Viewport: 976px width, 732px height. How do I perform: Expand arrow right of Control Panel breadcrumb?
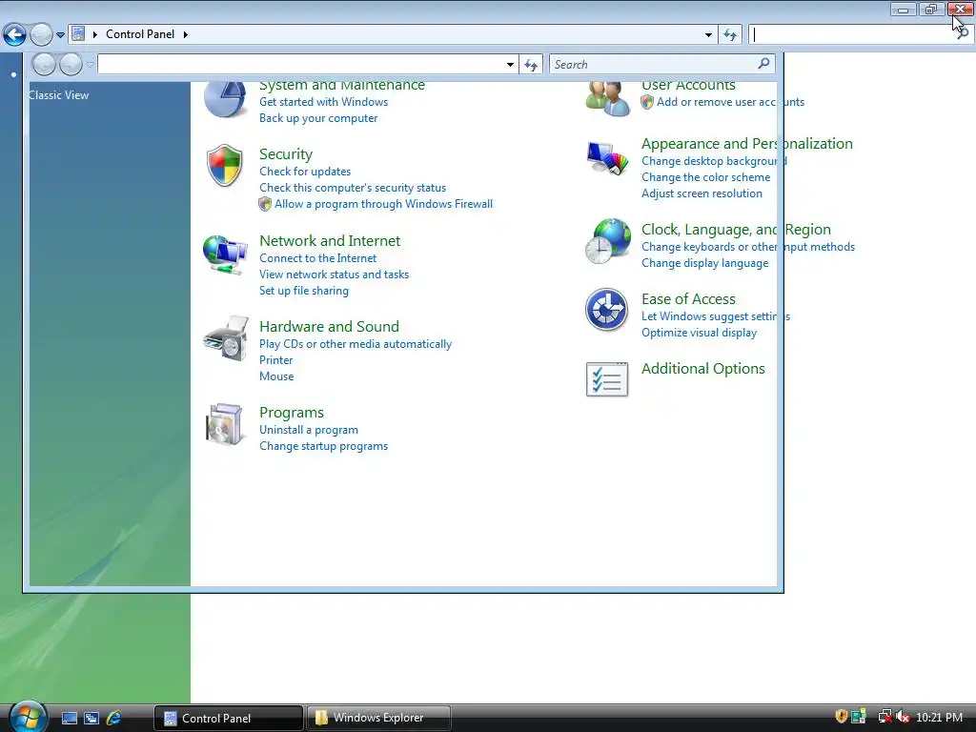point(186,34)
